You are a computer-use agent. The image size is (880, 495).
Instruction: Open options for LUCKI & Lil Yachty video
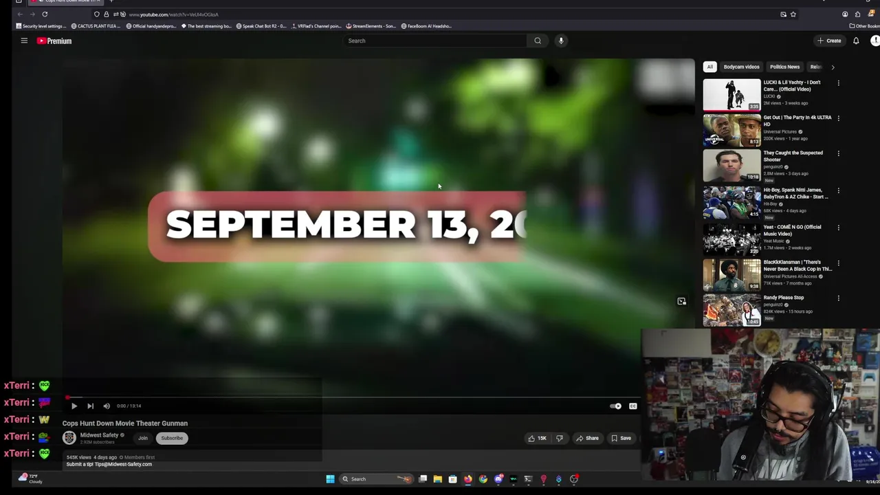(x=838, y=83)
